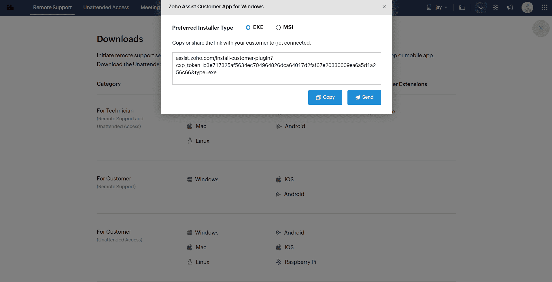
Task: Select the MSI installer type
Action: 278,27
